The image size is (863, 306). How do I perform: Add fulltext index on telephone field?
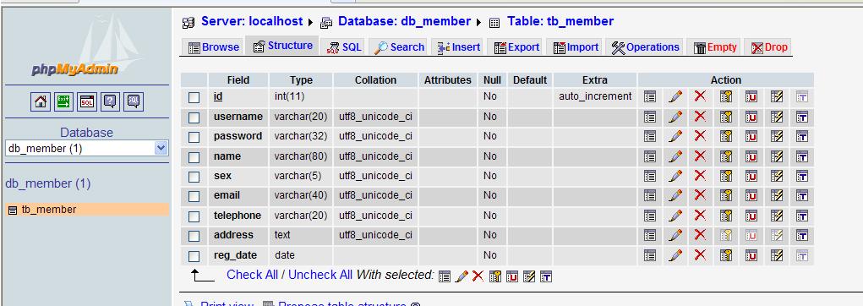click(802, 216)
